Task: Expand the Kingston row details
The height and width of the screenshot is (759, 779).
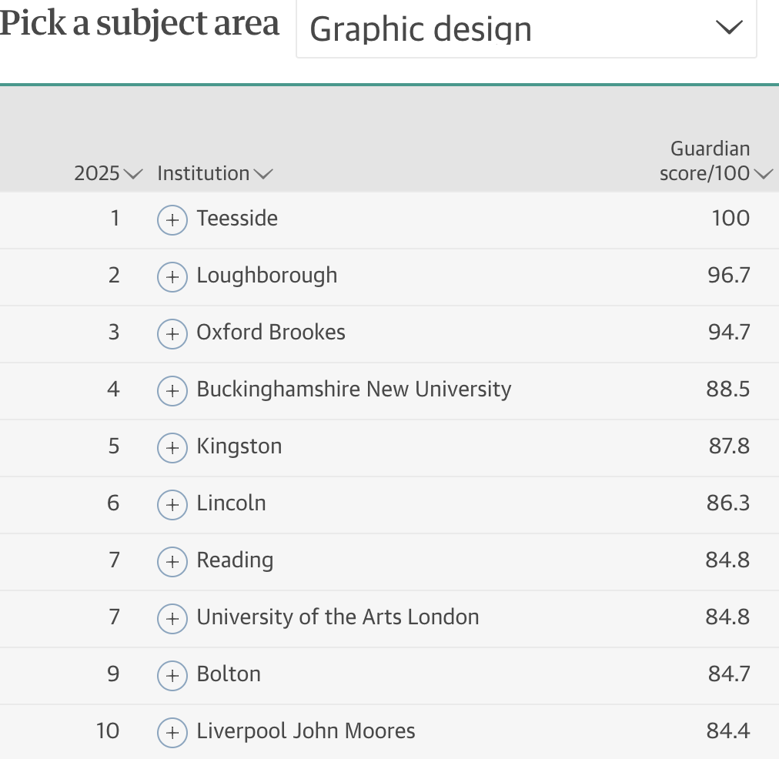Action: click(x=172, y=448)
